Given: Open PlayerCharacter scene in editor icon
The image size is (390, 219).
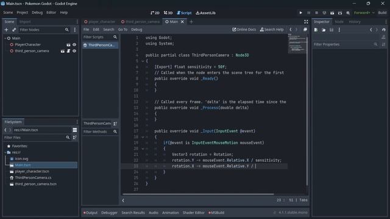Looking at the screenshot, I should pyautogui.click(x=68, y=44).
